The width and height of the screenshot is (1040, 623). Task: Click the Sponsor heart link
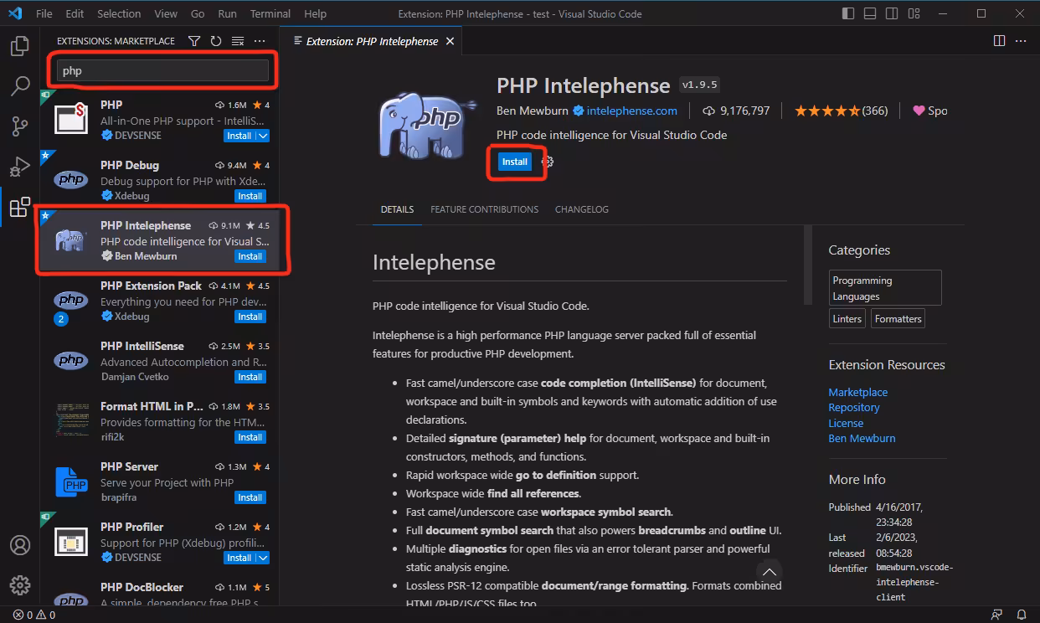929,111
